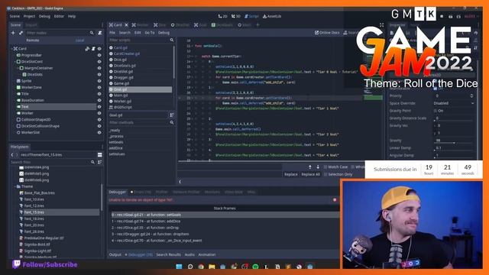Switch to the 2D workspace
The width and height of the screenshot is (489, 275).
click(222, 16)
